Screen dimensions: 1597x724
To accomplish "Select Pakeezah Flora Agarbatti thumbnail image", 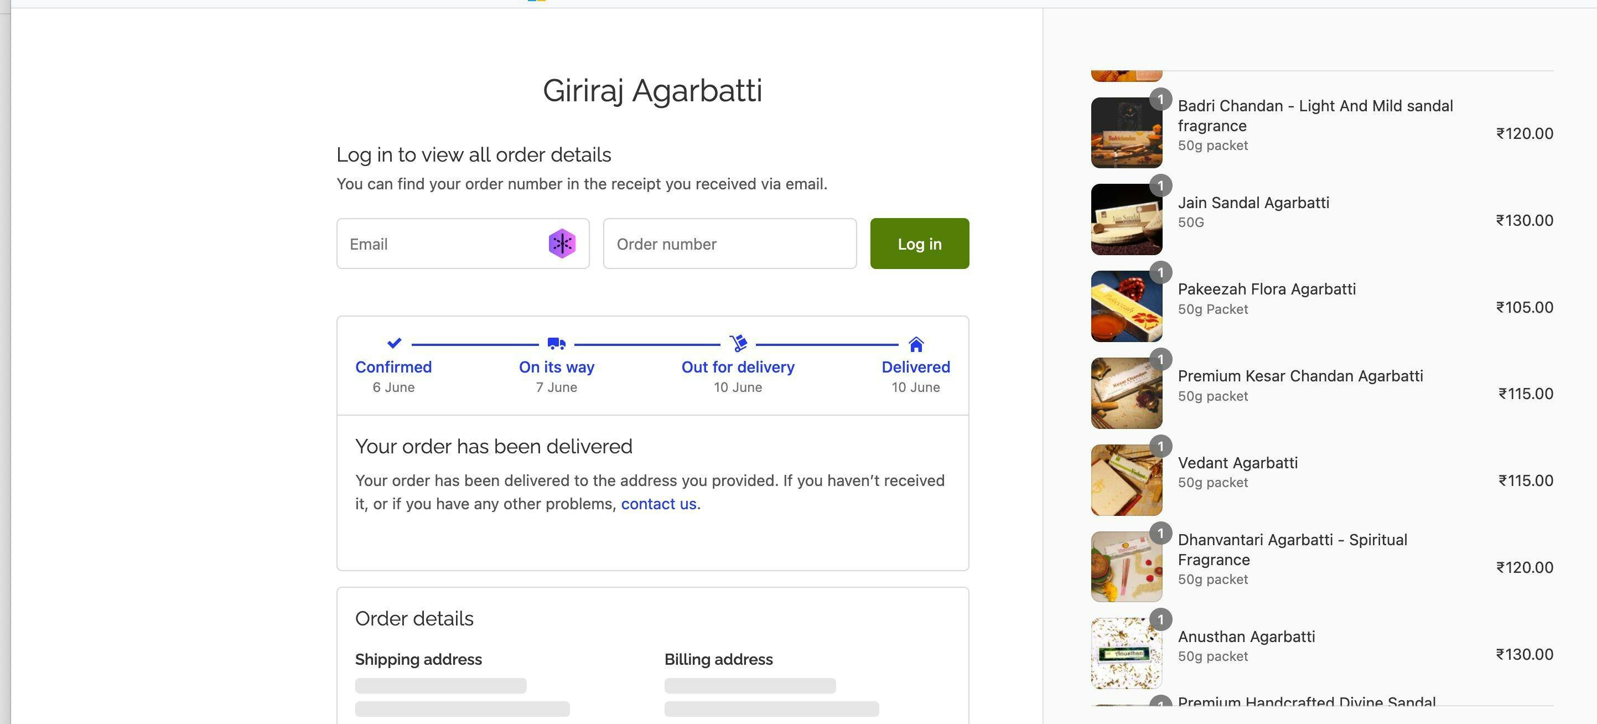I will click(1126, 306).
